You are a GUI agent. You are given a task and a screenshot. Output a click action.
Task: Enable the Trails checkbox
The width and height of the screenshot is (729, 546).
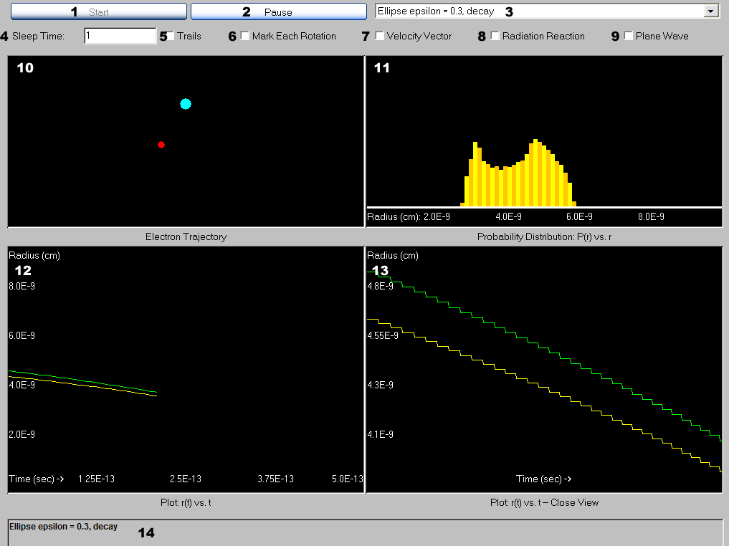170,36
